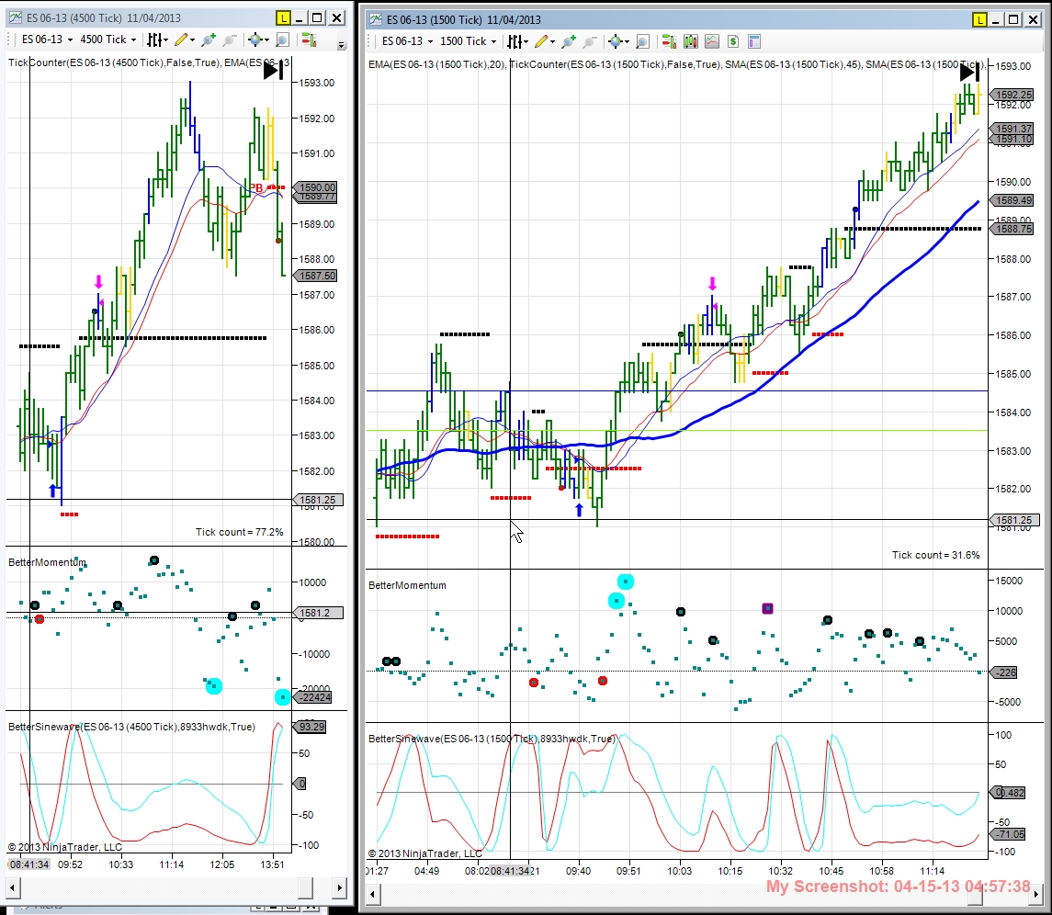The image size is (1052, 915).
Task: Minimize the 4500 Tick chart window
Action: tap(300, 18)
